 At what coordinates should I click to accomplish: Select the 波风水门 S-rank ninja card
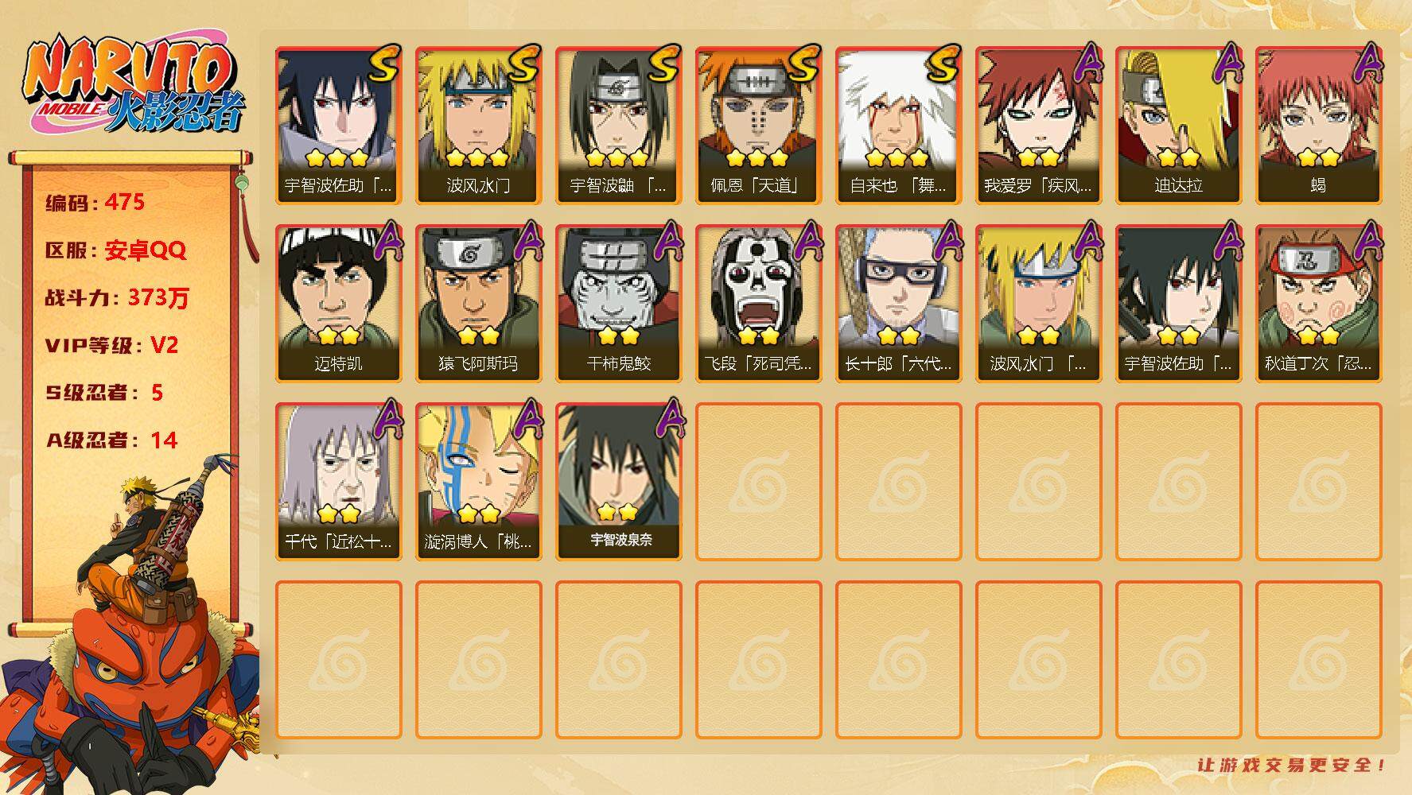[x=478, y=126]
